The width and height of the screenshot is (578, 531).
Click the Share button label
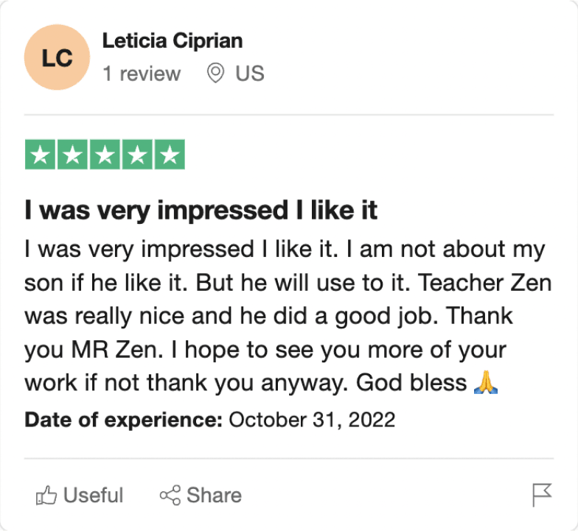[214, 495]
